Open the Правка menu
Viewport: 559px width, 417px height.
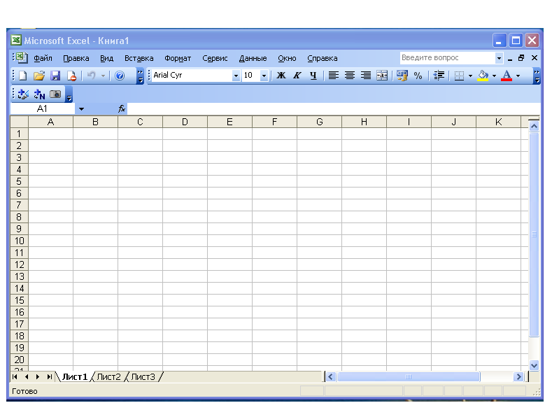(x=76, y=58)
